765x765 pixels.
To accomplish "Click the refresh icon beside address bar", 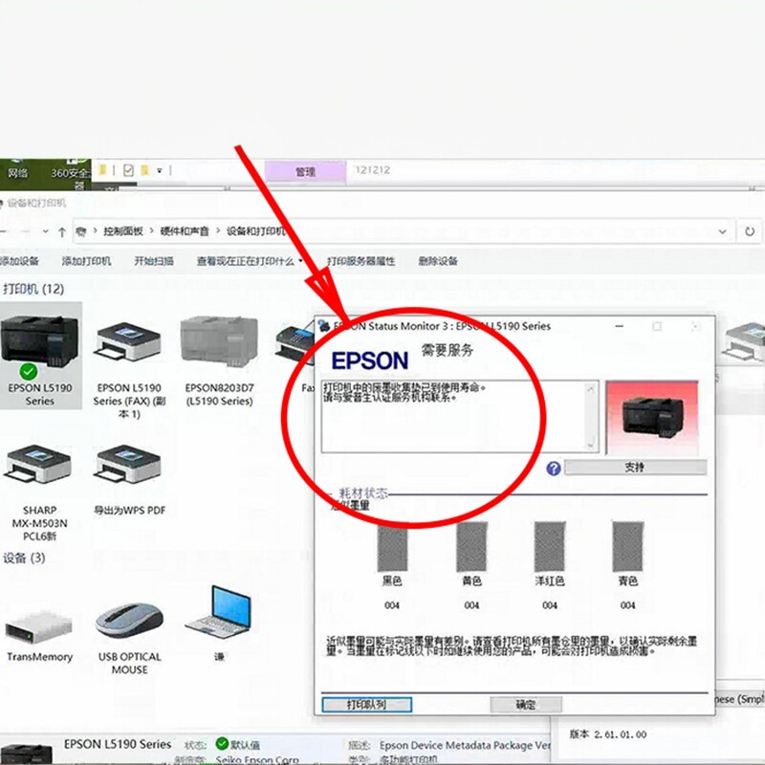I will tap(750, 231).
